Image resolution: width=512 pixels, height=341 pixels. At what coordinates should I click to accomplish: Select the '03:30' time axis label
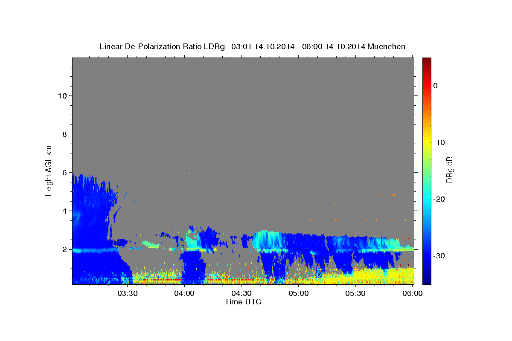(128, 293)
